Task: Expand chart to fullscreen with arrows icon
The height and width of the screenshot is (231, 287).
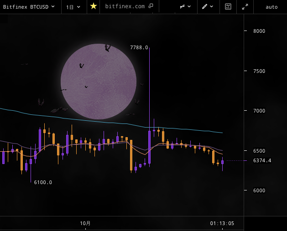Action: pos(245,7)
